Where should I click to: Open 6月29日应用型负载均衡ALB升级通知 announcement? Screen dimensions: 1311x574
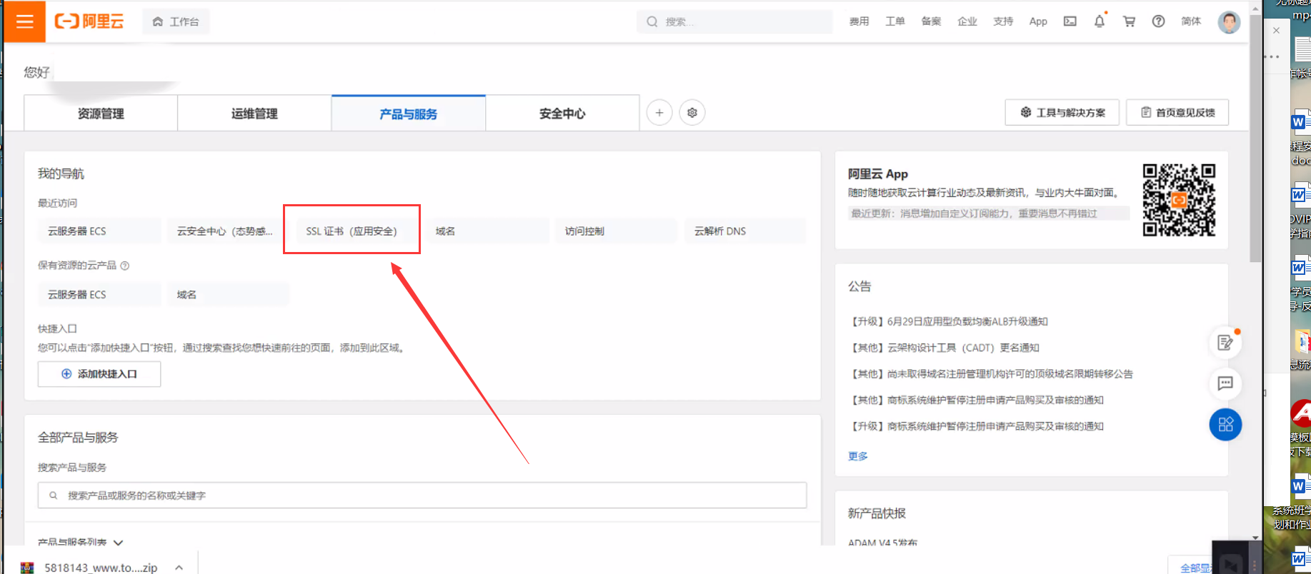click(948, 322)
